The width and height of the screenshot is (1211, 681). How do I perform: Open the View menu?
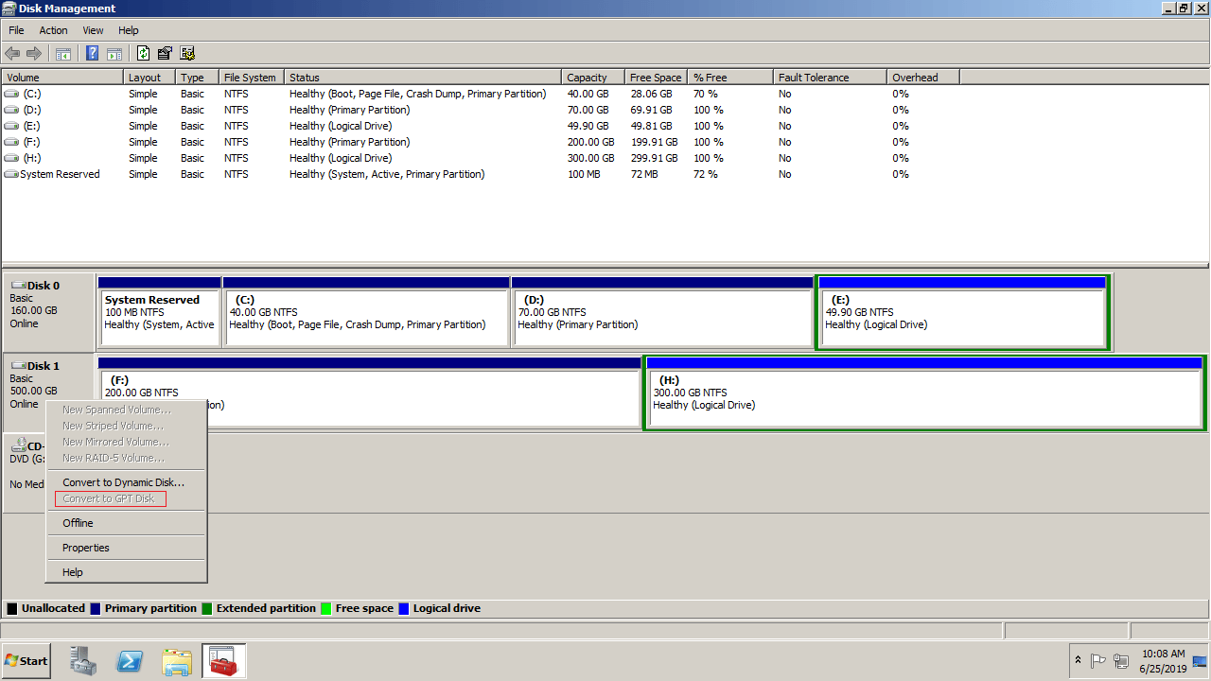(93, 30)
